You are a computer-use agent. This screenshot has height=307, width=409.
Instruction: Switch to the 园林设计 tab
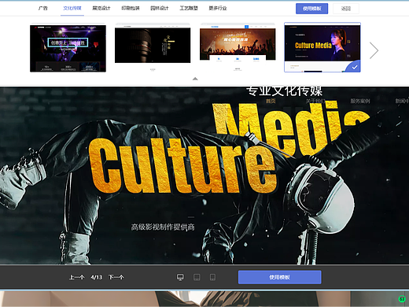[x=160, y=8]
